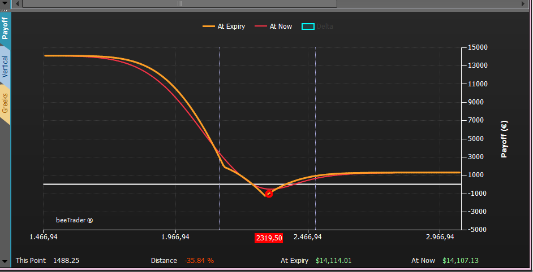Click the orange At Expiry legend line

[209, 27]
